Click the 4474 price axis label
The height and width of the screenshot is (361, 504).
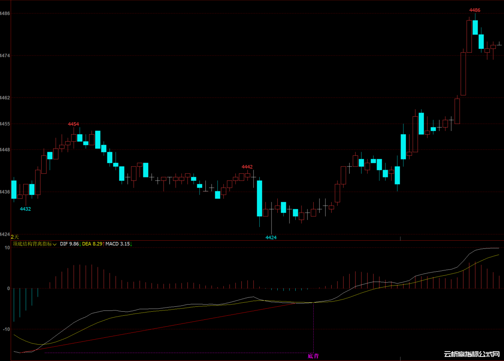pyautogui.click(x=5, y=55)
